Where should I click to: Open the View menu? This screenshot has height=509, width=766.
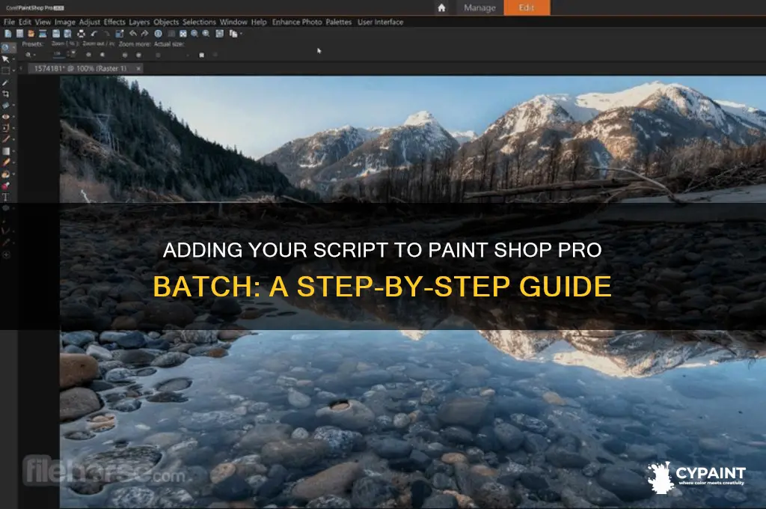tap(43, 22)
